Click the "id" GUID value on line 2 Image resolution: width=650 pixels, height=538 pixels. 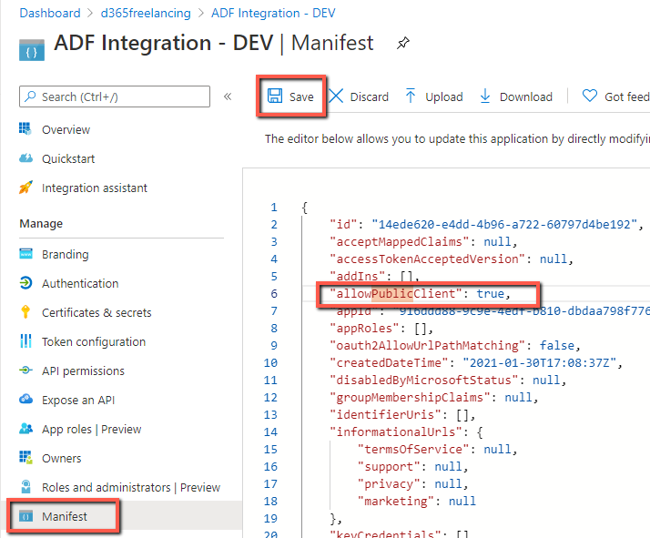[504, 224]
